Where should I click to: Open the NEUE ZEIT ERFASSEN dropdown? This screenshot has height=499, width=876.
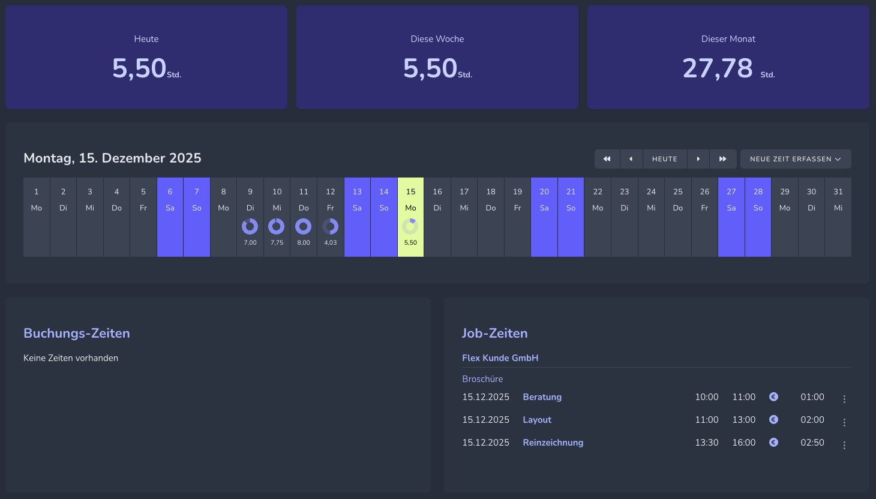796,158
